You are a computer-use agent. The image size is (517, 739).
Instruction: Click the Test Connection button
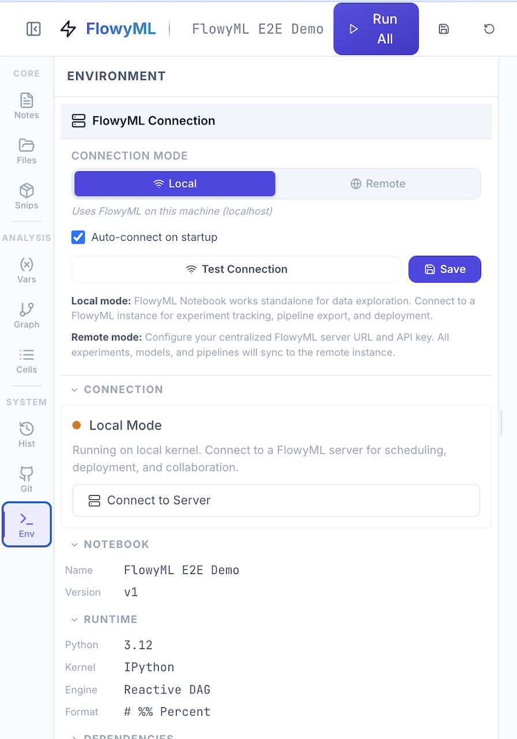coord(237,269)
